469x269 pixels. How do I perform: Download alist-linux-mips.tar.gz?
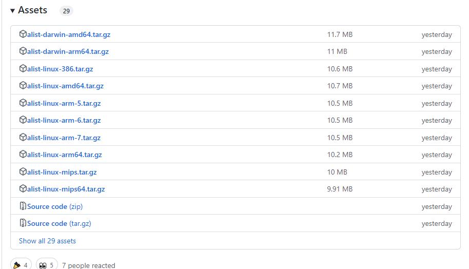tap(62, 172)
